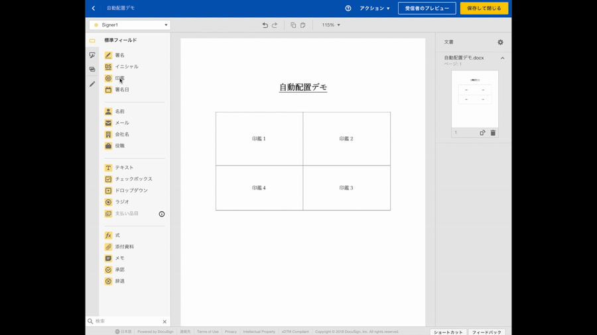Viewport: 597px width, 335px height.
Task: Select the メール email field
Action: pyautogui.click(x=117, y=122)
